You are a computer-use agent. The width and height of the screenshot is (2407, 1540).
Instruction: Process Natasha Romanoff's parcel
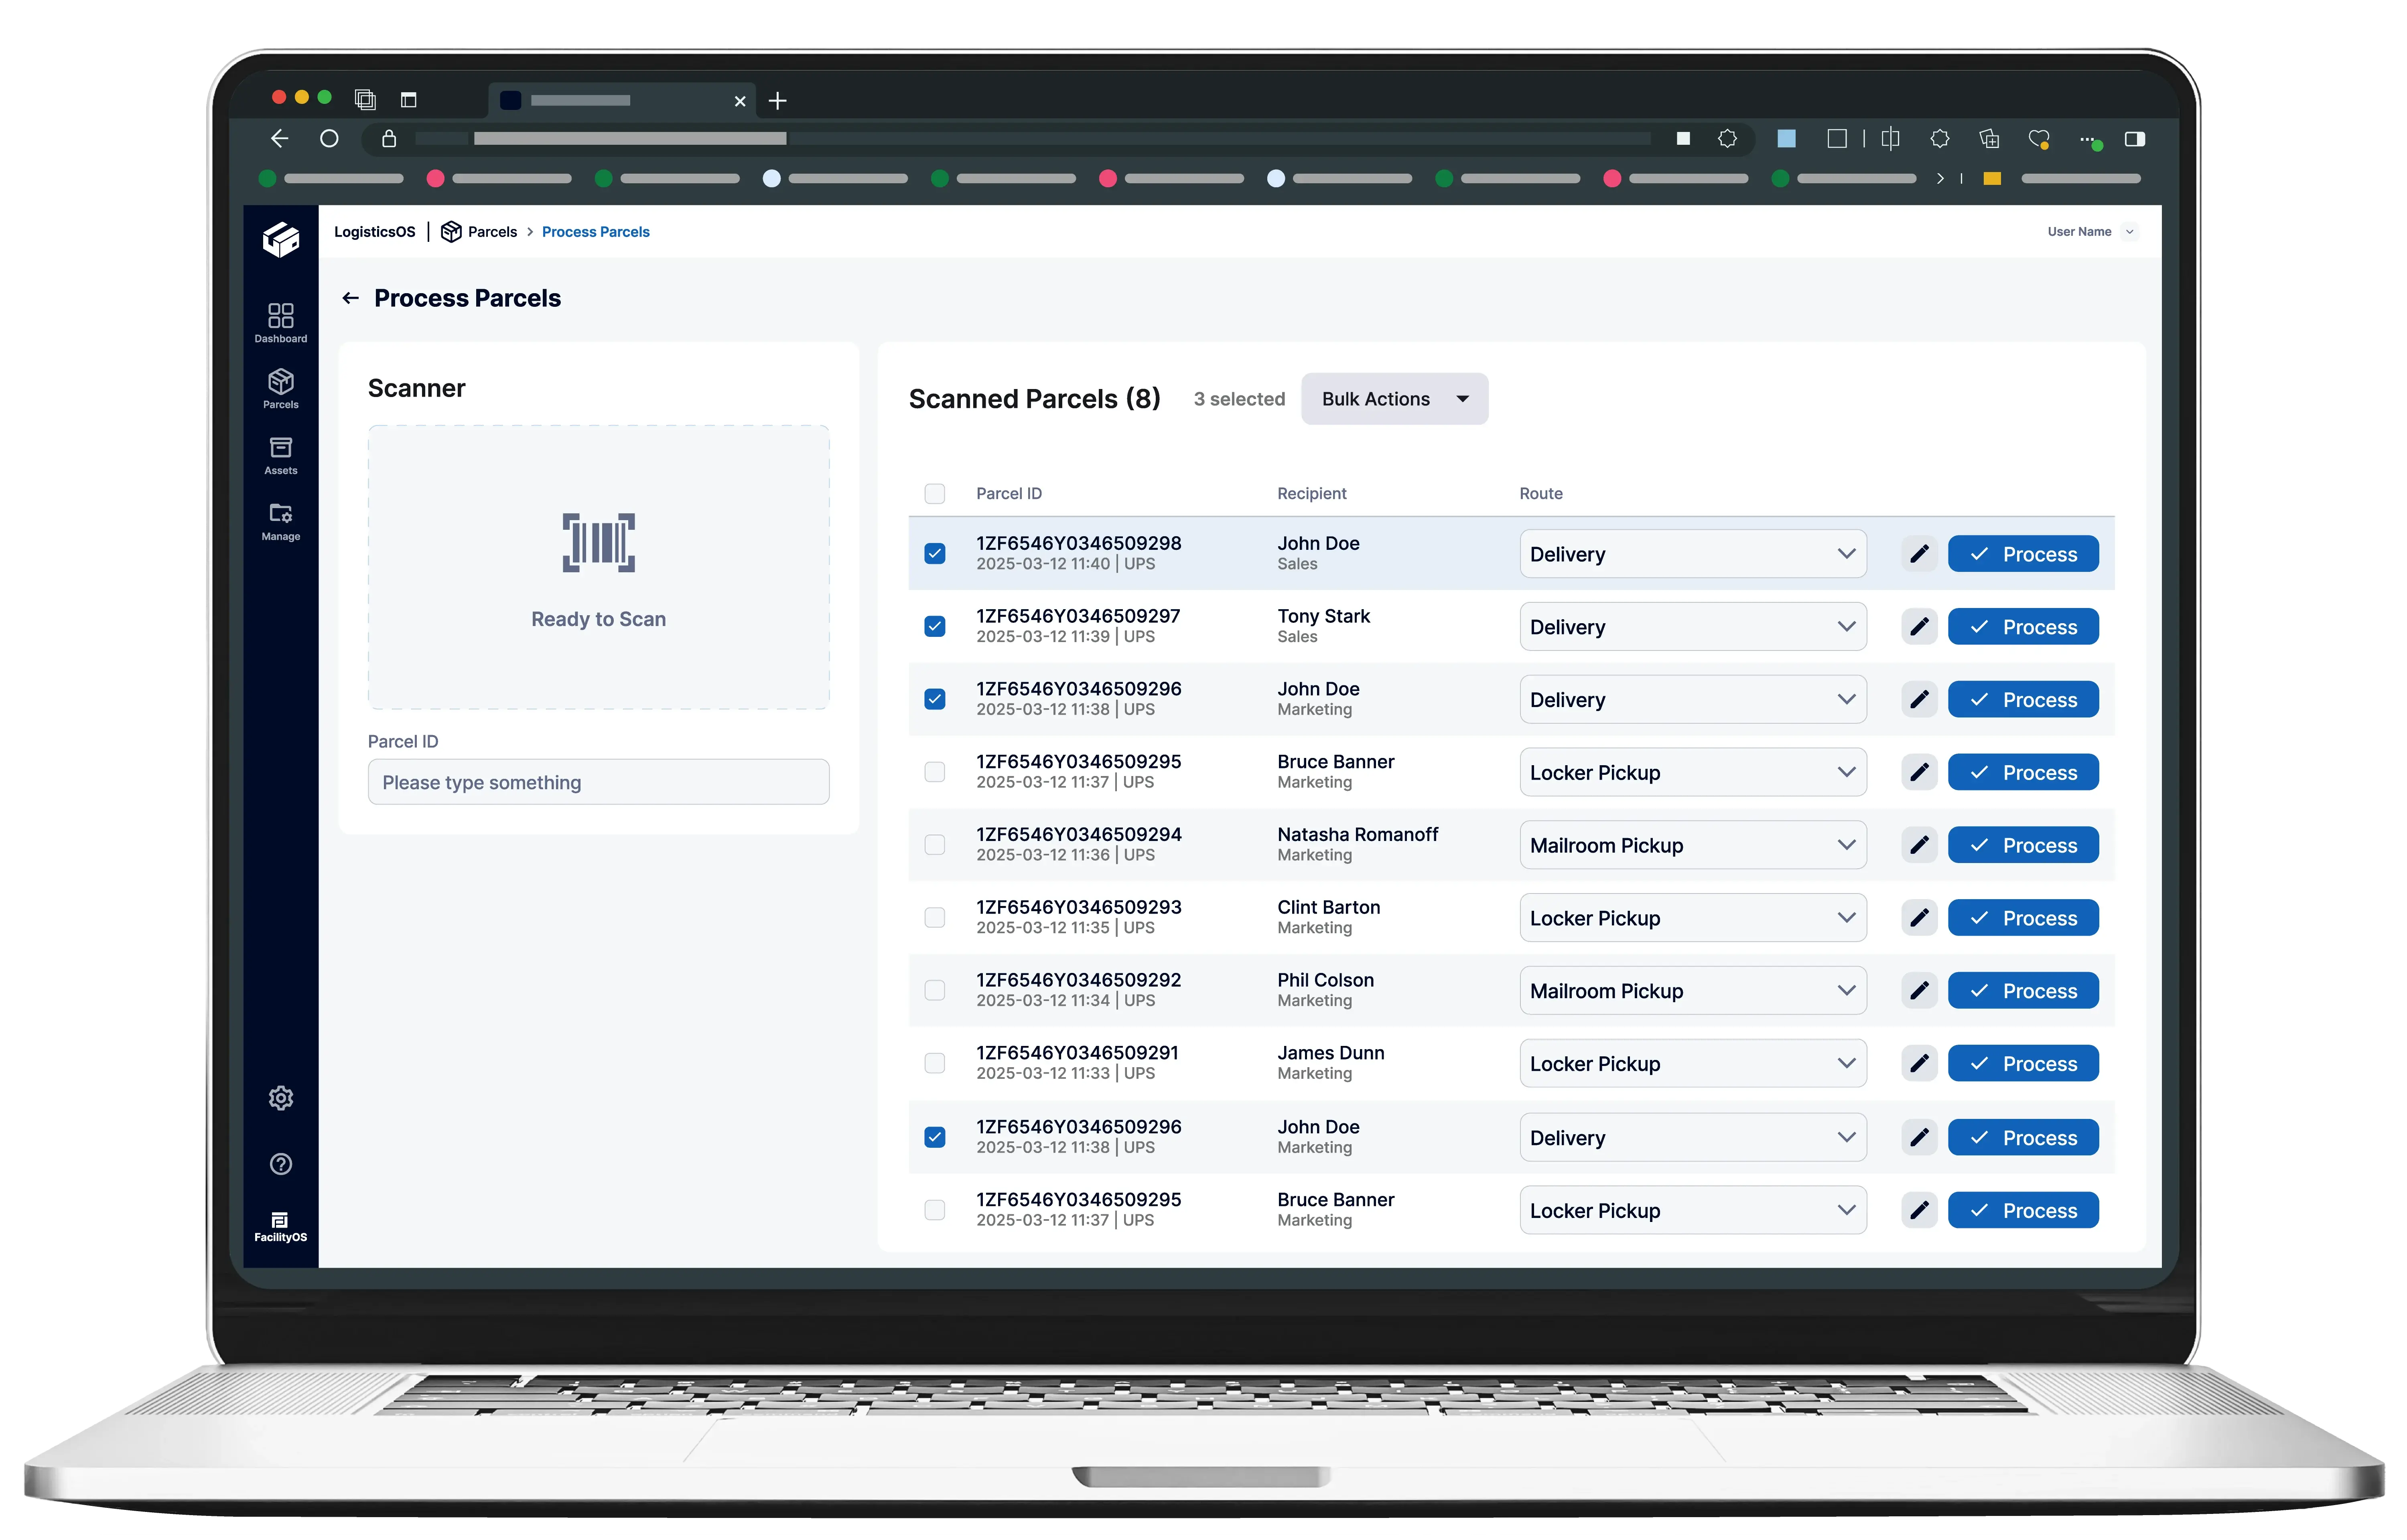click(2023, 845)
